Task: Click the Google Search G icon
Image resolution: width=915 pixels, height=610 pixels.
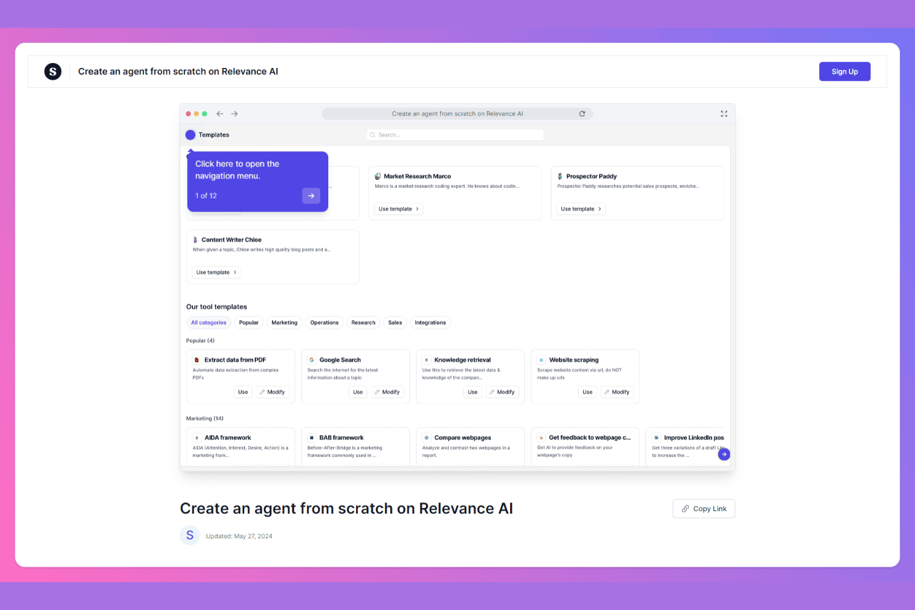Action: pyautogui.click(x=312, y=360)
